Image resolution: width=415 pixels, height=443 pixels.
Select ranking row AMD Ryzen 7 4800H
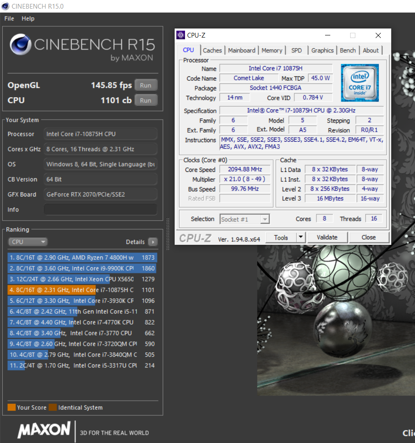(x=82, y=258)
